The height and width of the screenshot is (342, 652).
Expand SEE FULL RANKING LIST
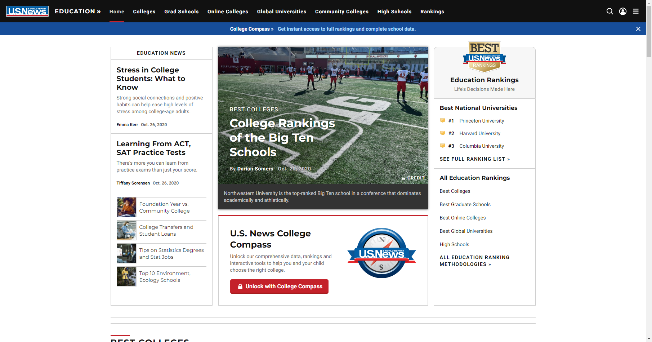point(474,159)
